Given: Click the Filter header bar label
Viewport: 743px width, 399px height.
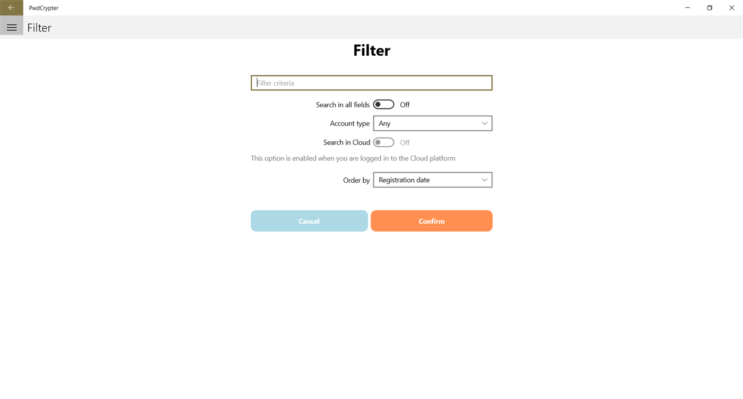Looking at the screenshot, I should 39,27.
